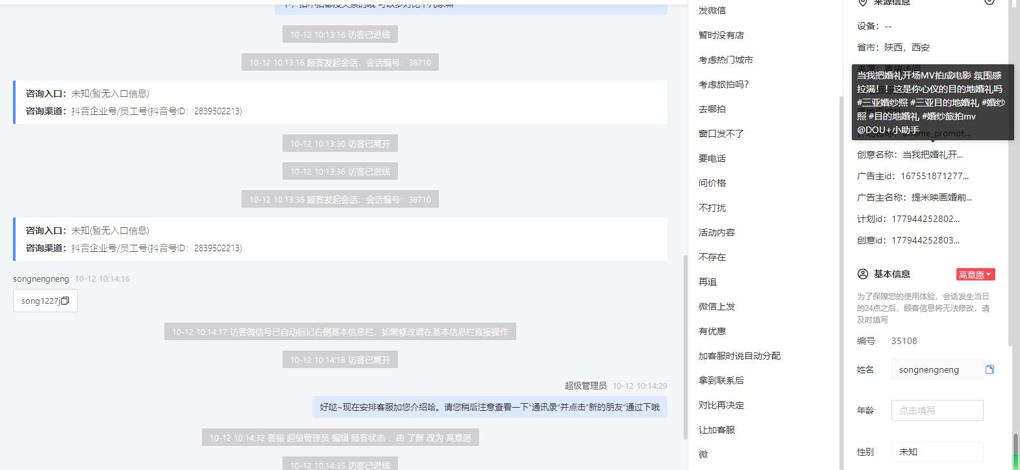Pick the 拿到联系后 quick reply
The width and height of the screenshot is (1020, 470).
pyautogui.click(x=721, y=380)
